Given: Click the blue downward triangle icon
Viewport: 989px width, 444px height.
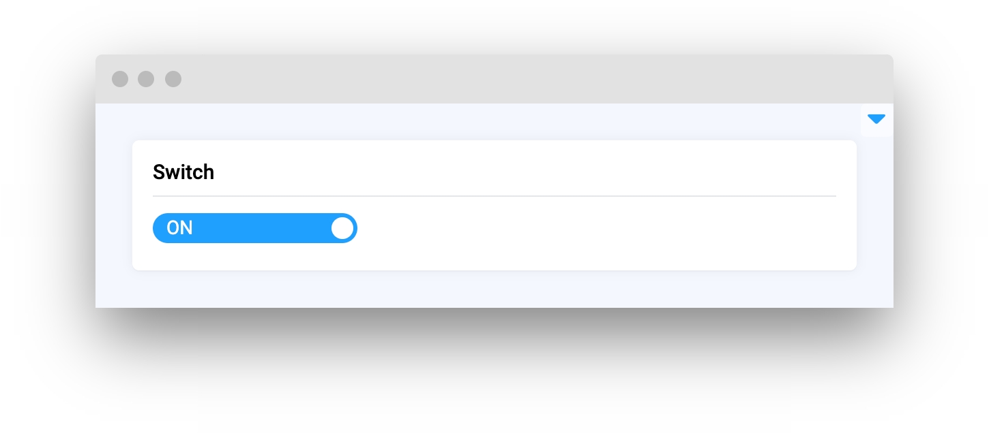Looking at the screenshot, I should click(x=876, y=119).
